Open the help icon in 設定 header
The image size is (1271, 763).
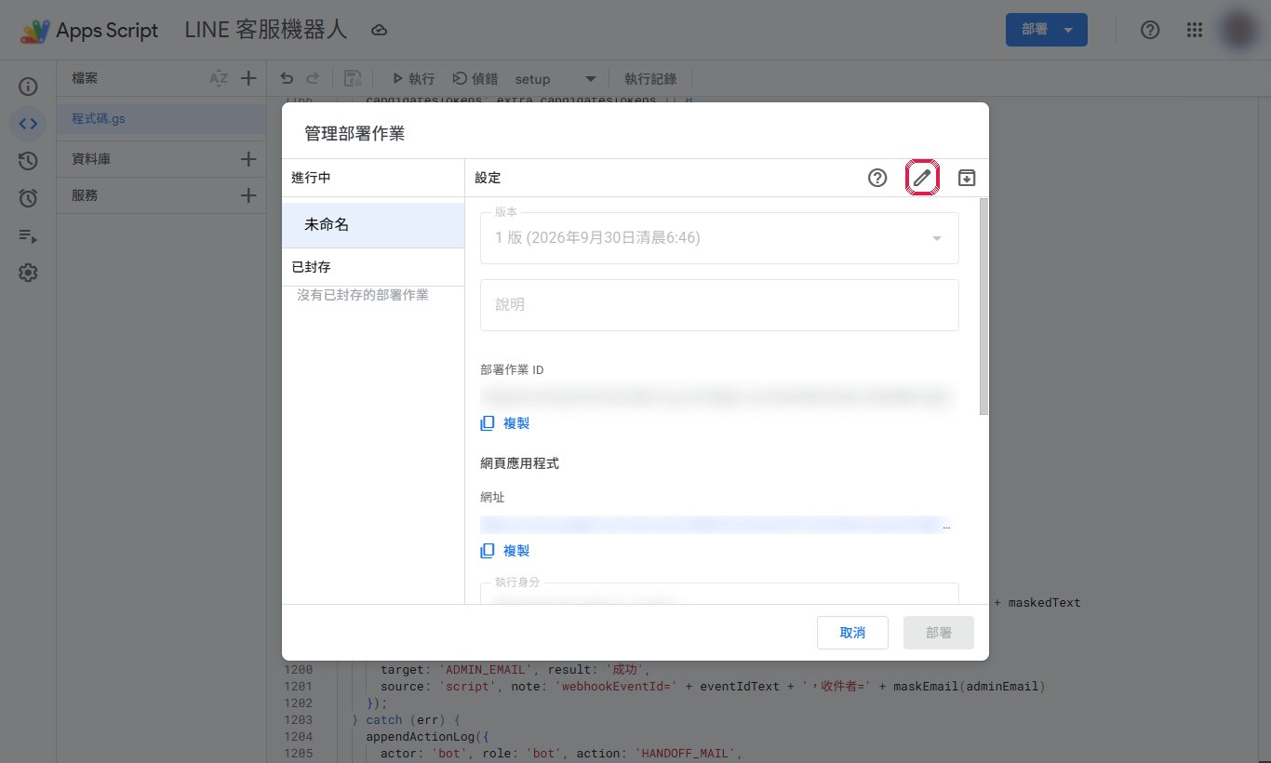tap(877, 178)
